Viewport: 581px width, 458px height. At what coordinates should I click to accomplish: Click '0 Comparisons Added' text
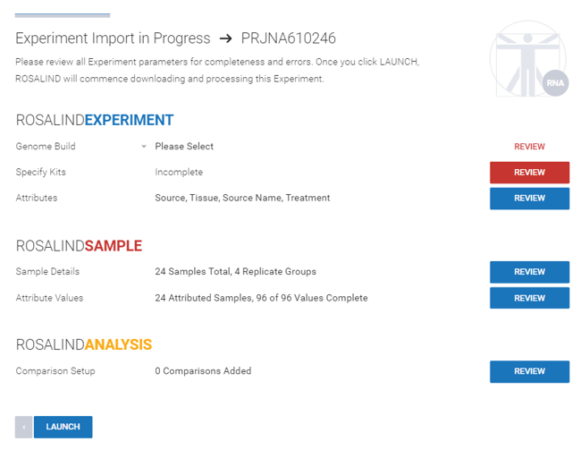coord(203,371)
